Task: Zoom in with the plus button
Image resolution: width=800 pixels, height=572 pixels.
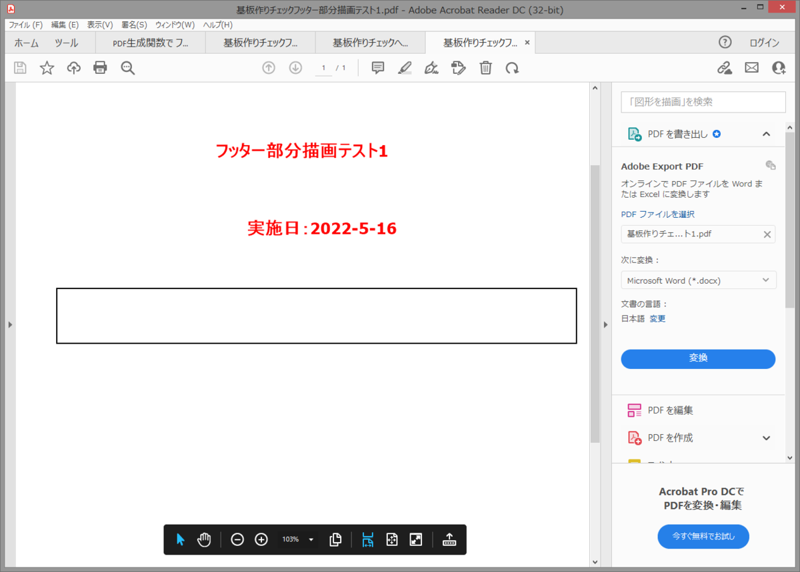Action: pyautogui.click(x=261, y=539)
